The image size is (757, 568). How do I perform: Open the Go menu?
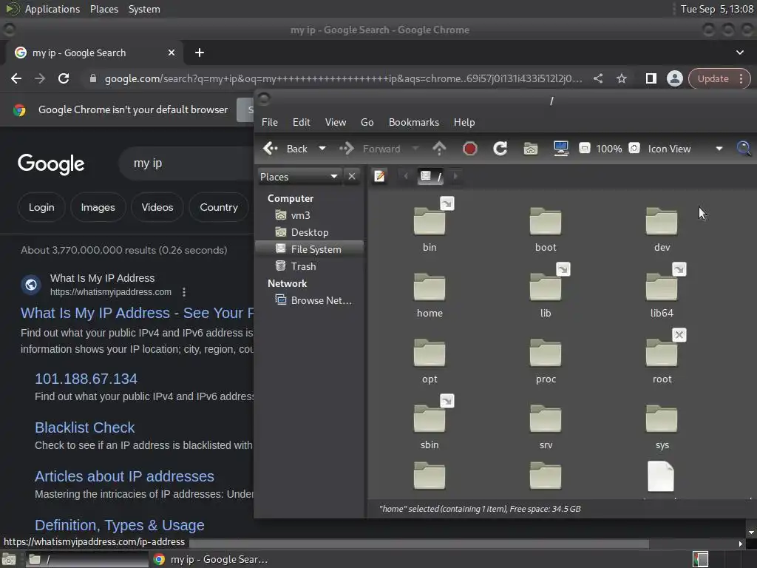(x=367, y=122)
